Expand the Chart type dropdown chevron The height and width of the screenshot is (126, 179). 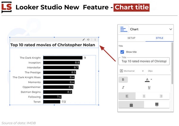[171, 29]
